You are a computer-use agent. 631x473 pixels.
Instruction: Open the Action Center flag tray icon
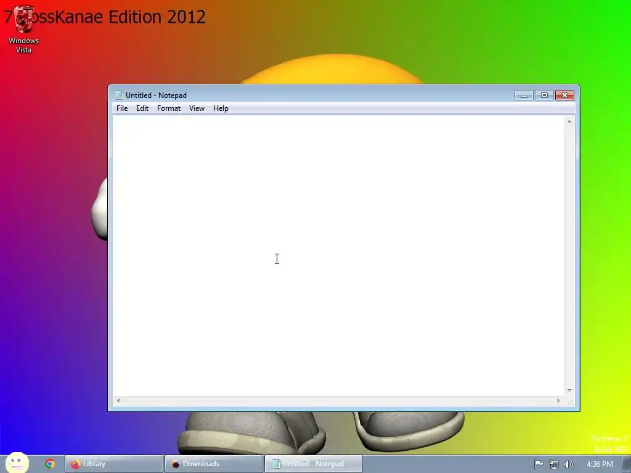[539, 464]
